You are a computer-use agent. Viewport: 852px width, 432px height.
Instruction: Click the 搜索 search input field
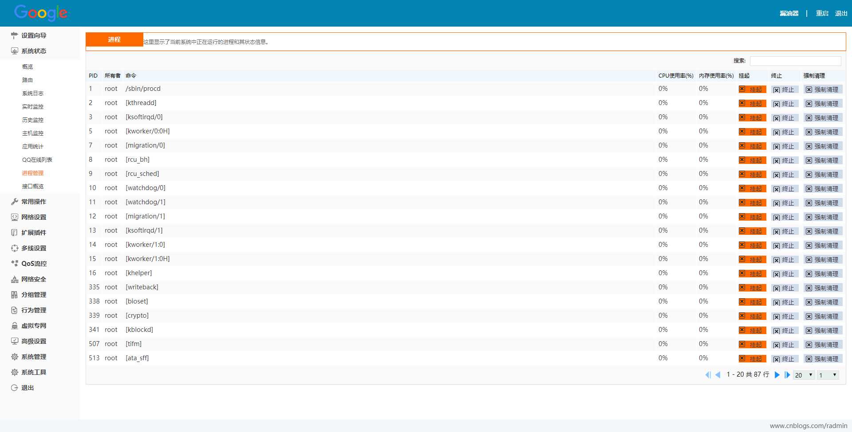795,61
